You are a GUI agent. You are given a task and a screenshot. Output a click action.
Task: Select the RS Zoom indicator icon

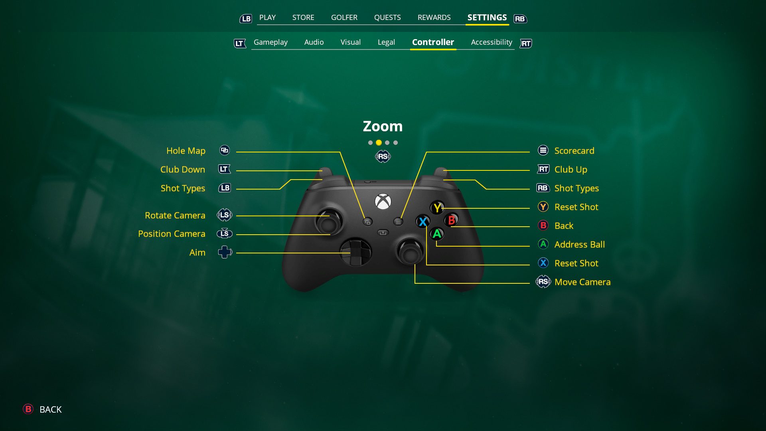383,156
